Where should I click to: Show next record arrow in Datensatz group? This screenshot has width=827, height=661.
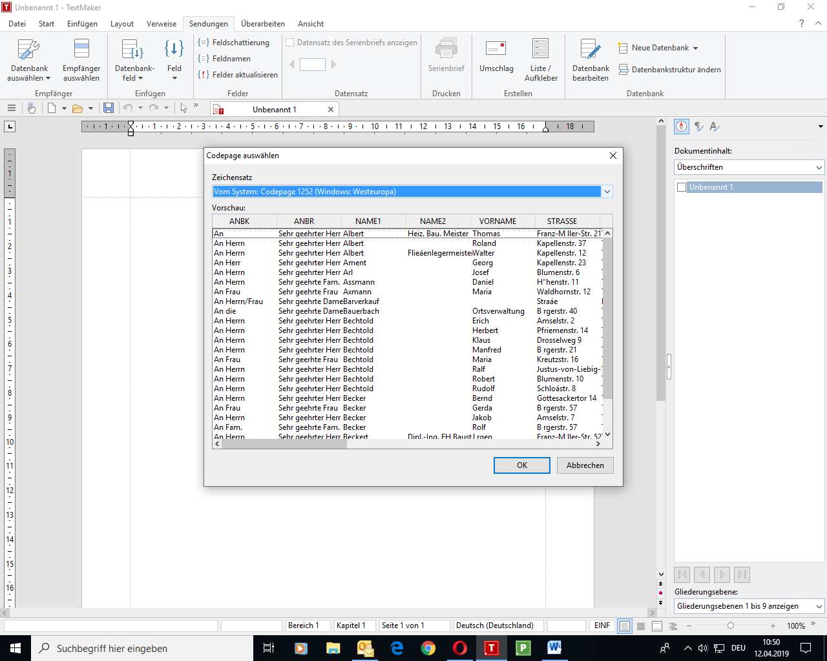(x=333, y=65)
